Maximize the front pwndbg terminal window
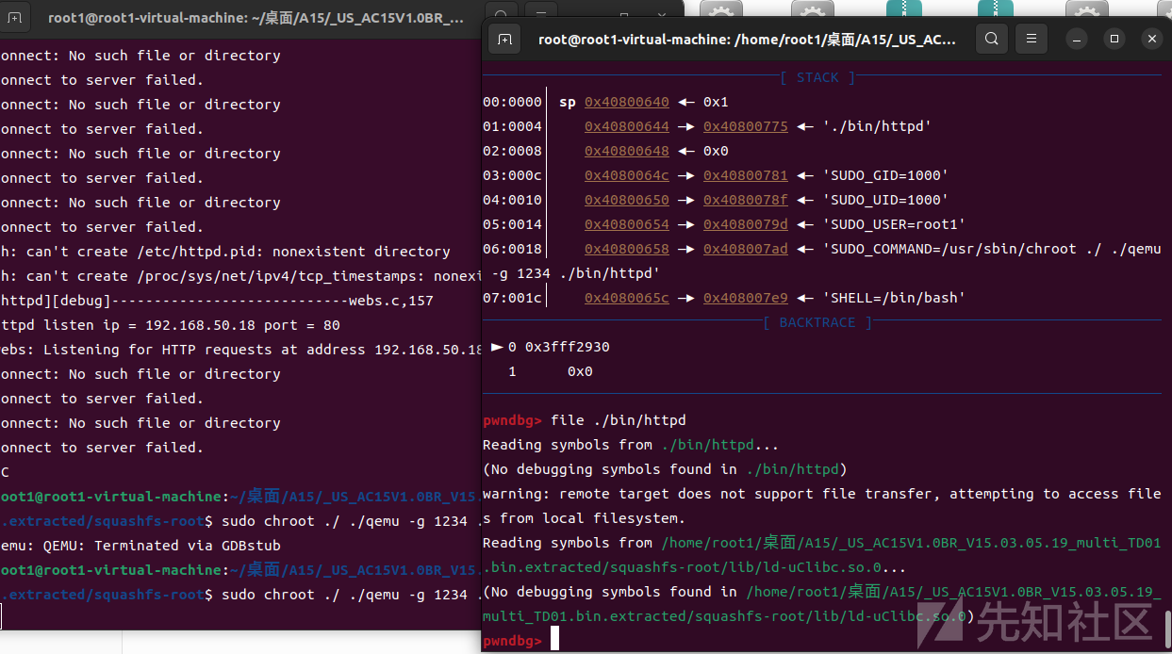 (1114, 39)
